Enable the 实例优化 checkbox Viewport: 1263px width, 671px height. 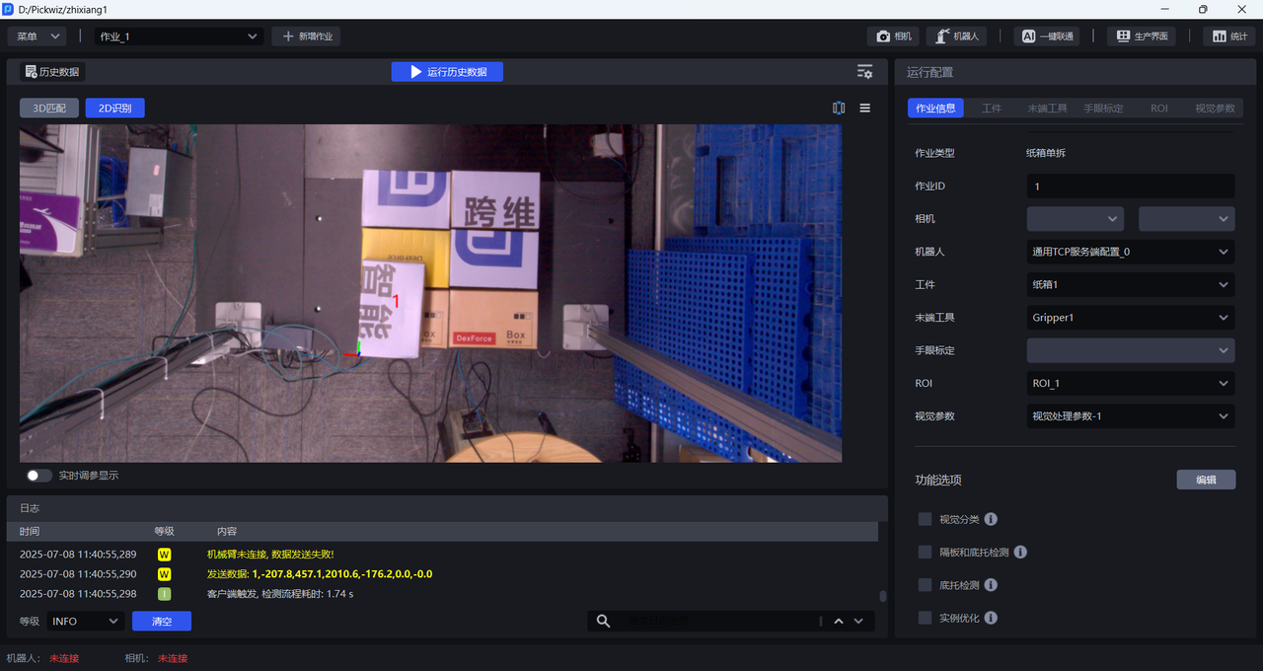pyautogui.click(x=925, y=618)
